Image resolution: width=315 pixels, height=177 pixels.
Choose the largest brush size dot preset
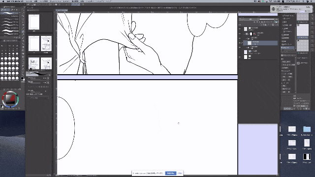(x=17, y=78)
